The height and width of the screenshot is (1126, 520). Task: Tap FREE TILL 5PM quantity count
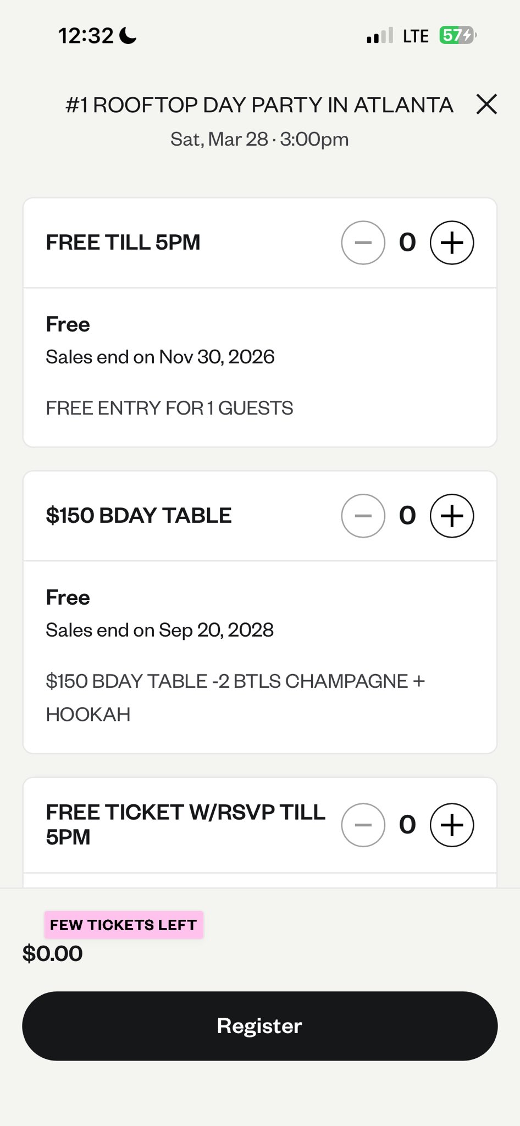tap(407, 242)
